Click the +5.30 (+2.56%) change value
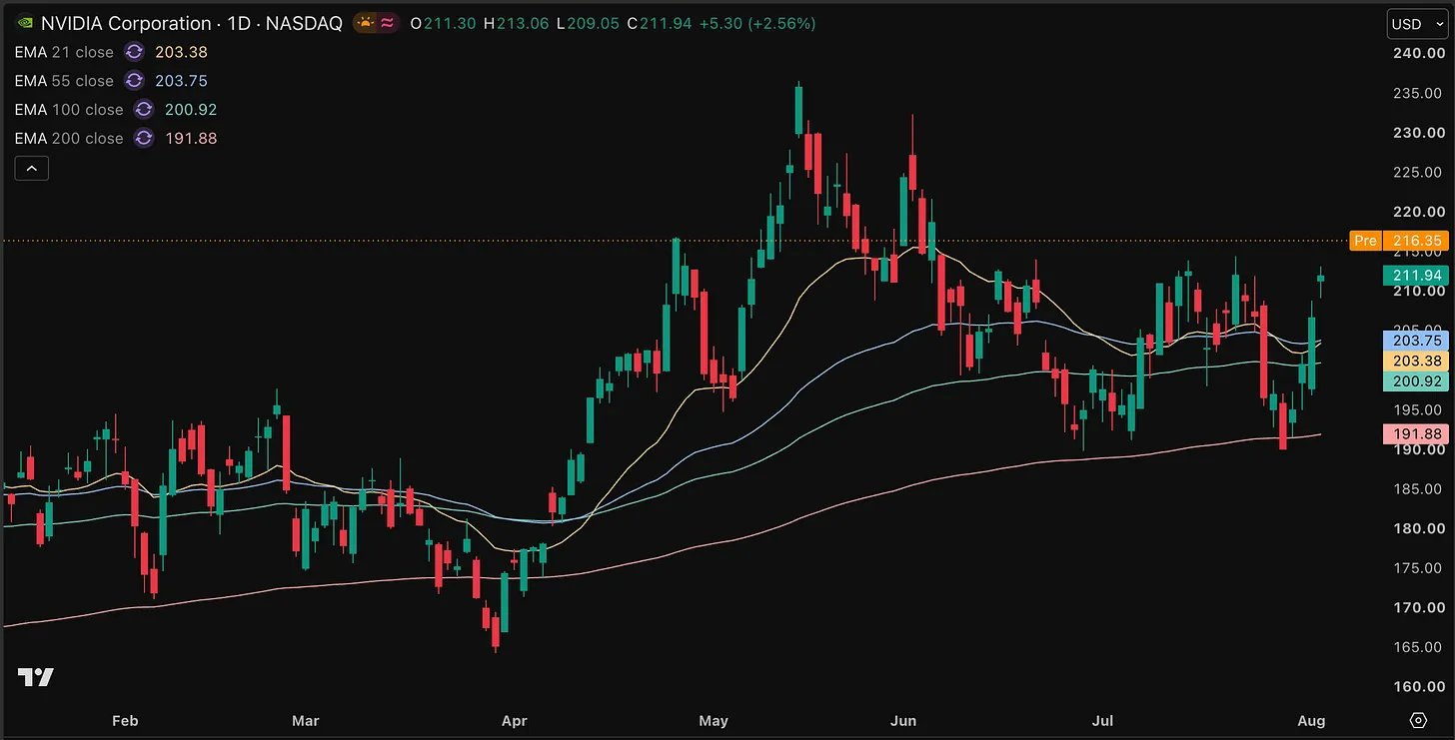 click(x=757, y=23)
